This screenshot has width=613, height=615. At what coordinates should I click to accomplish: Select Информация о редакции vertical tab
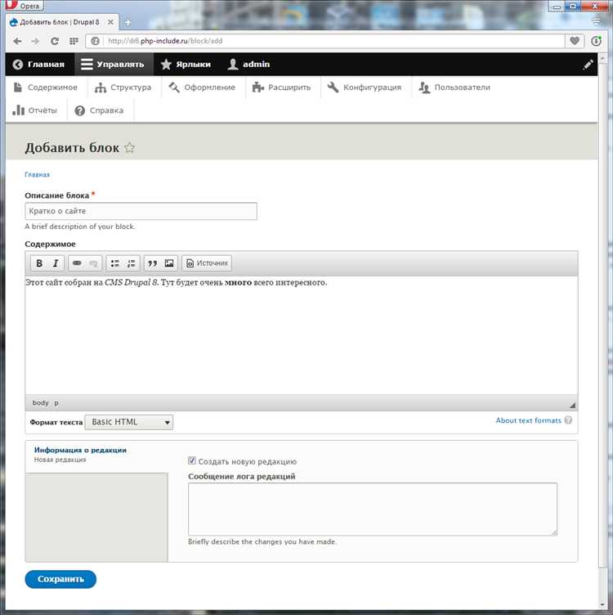[96, 454]
